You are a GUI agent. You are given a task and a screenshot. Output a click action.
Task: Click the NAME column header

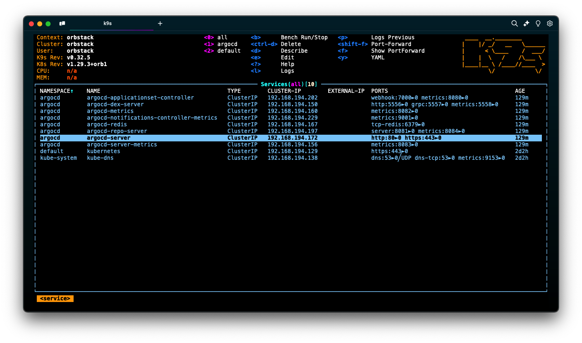tap(94, 91)
